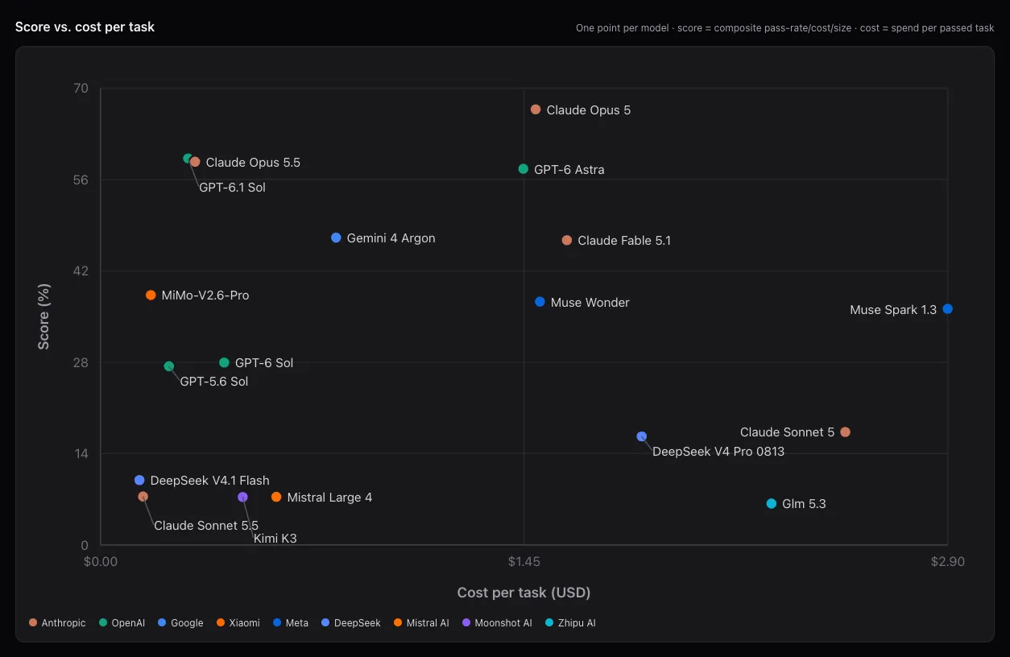Select the DeepSeek V4.1 Flash point

point(139,480)
